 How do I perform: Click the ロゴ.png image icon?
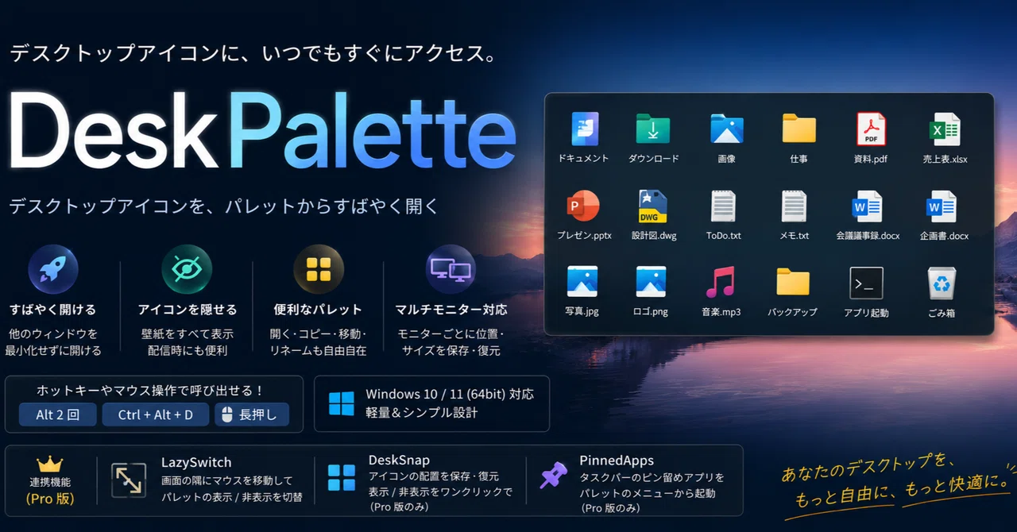651,282
